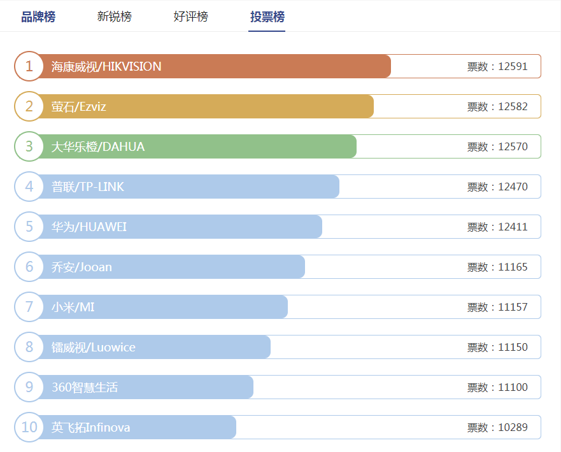Click the green rank 3 circle badge
Viewport: 561px width, 452px height.
pos(29,146)
